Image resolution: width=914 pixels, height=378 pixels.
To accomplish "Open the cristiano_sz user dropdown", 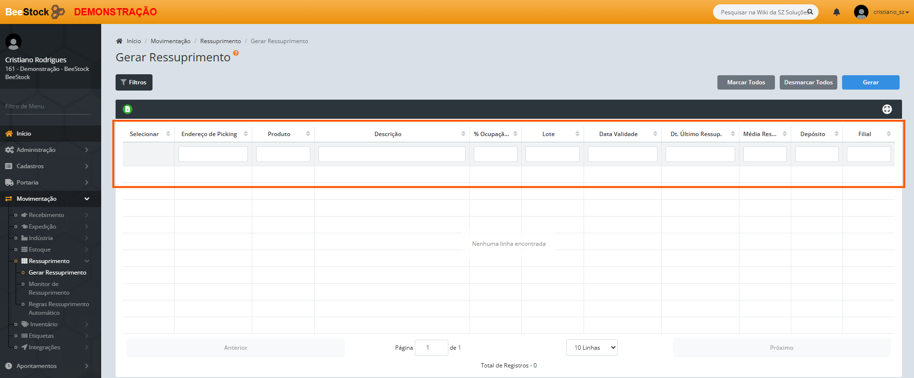I will click(x=891, y=12).
